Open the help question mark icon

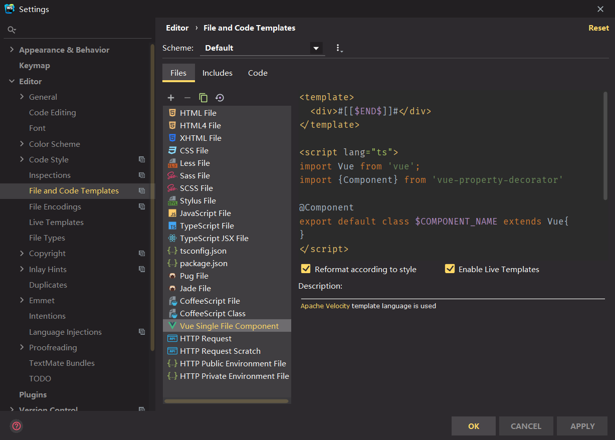(x=17, y=426)
